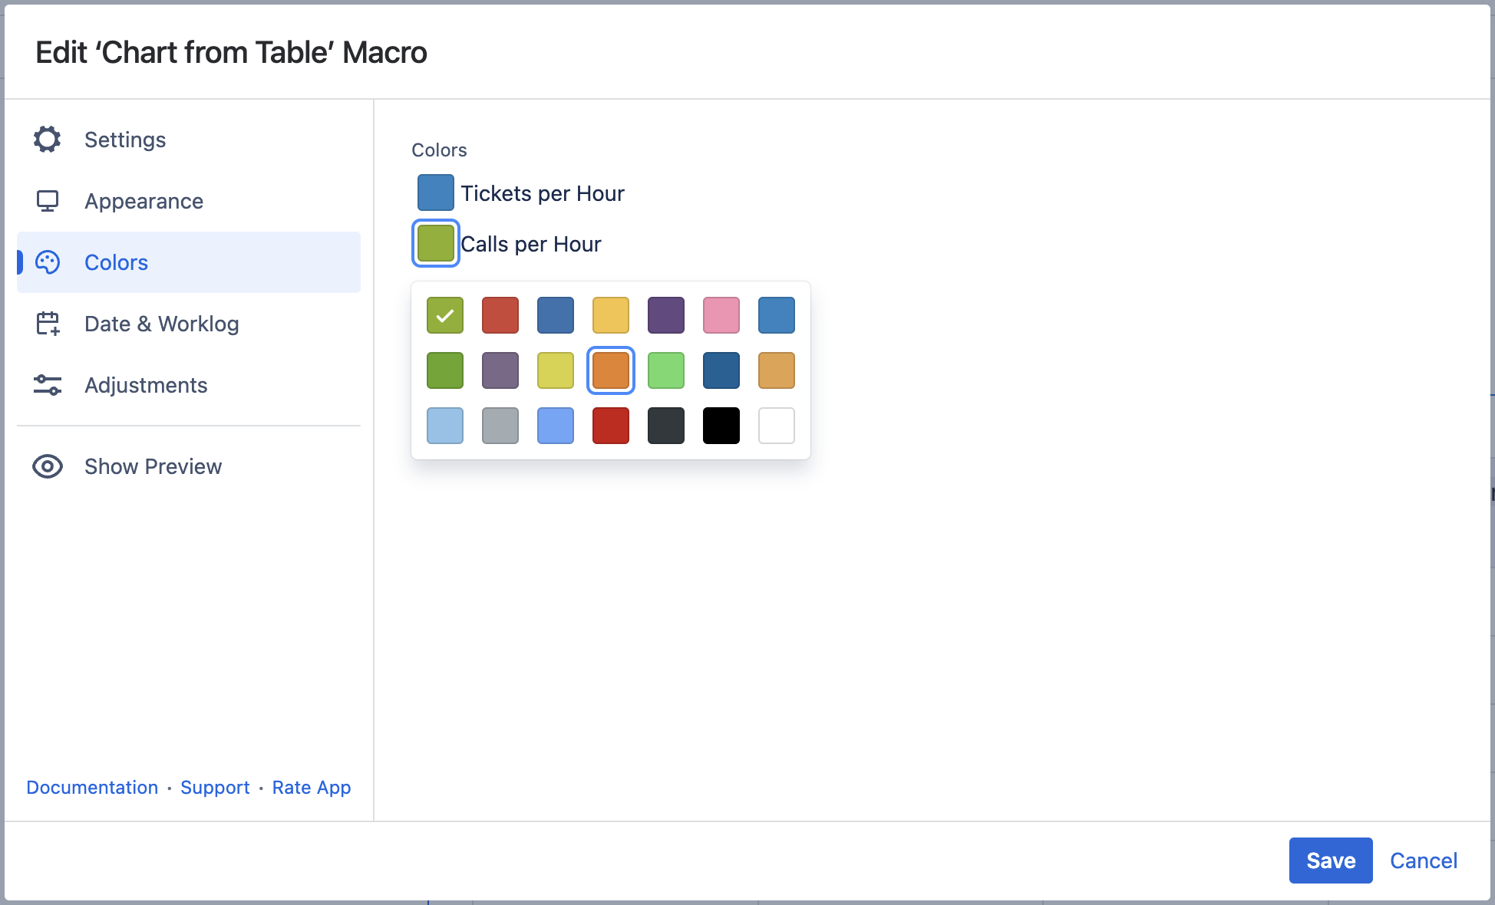The image size is (1495, 905).
Task: Pick the highlighted orange color swatch
Action: coord(611,370)
